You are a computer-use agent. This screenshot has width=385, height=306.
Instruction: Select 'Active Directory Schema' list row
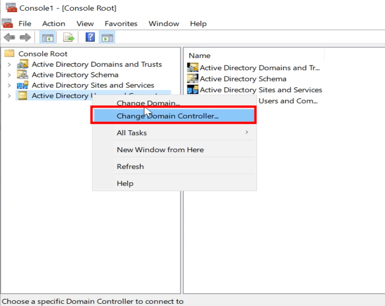[237, 79]
